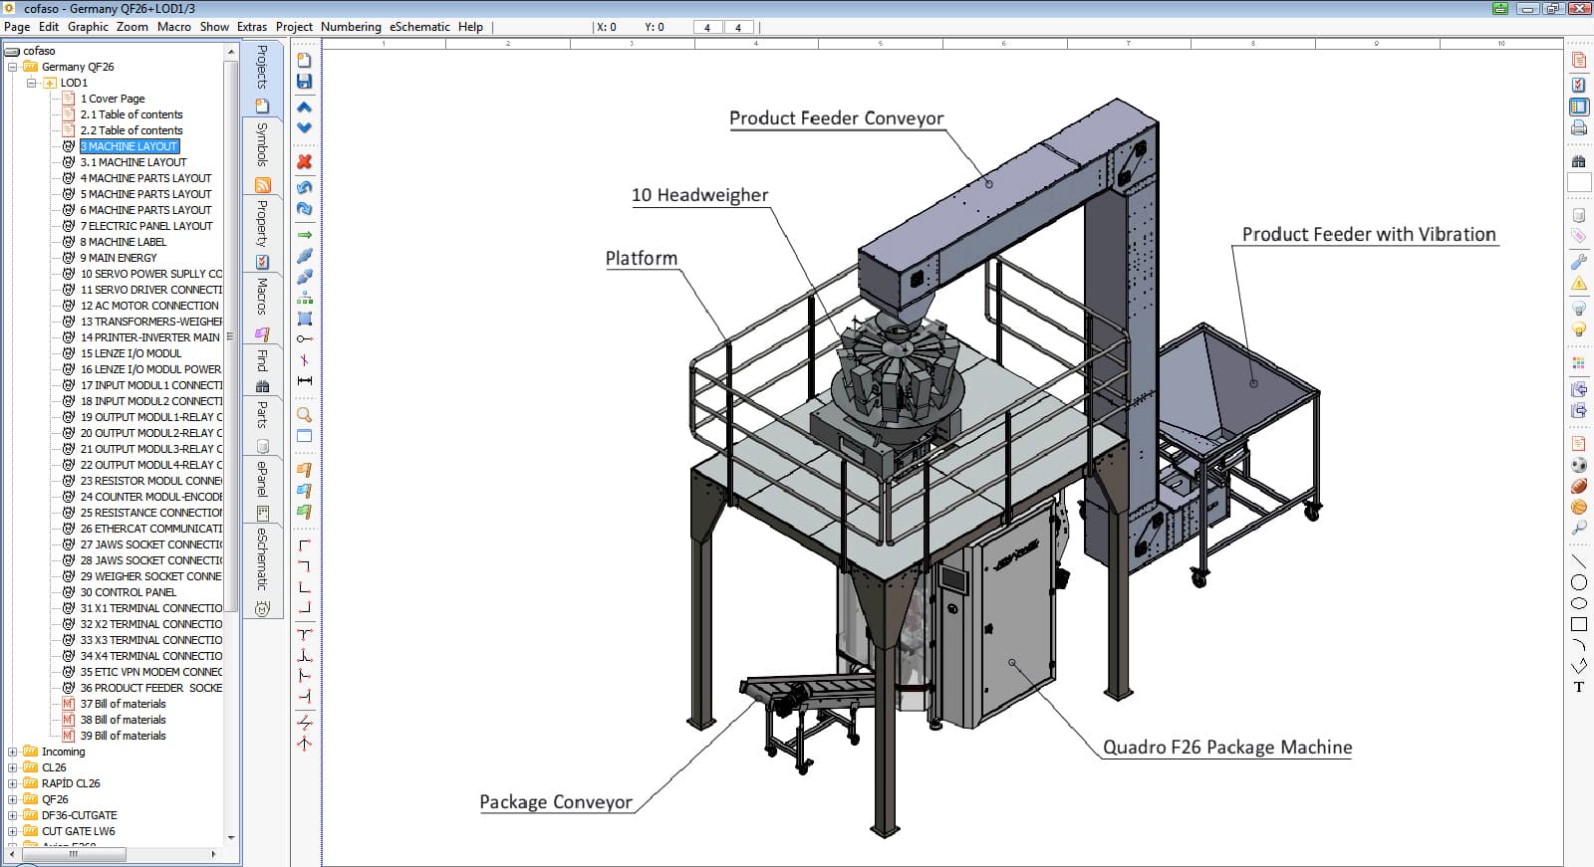
Task: Open the Numbering menu
Action: 351,27
